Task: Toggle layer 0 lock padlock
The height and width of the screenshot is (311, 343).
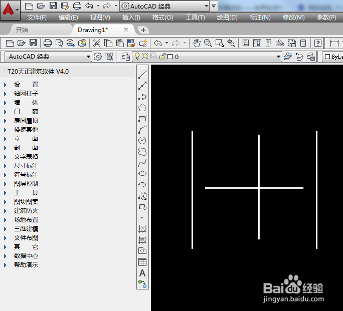Action: click(x=162, y=57)
